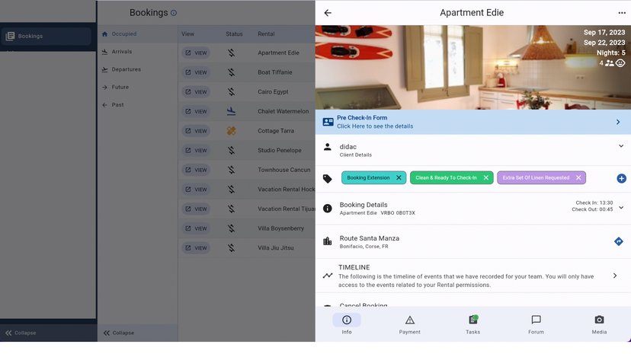The image size is (631, 354).
Task: Remove the Clean & Ready To Check-In tag
Action: [x=485, y=178]
